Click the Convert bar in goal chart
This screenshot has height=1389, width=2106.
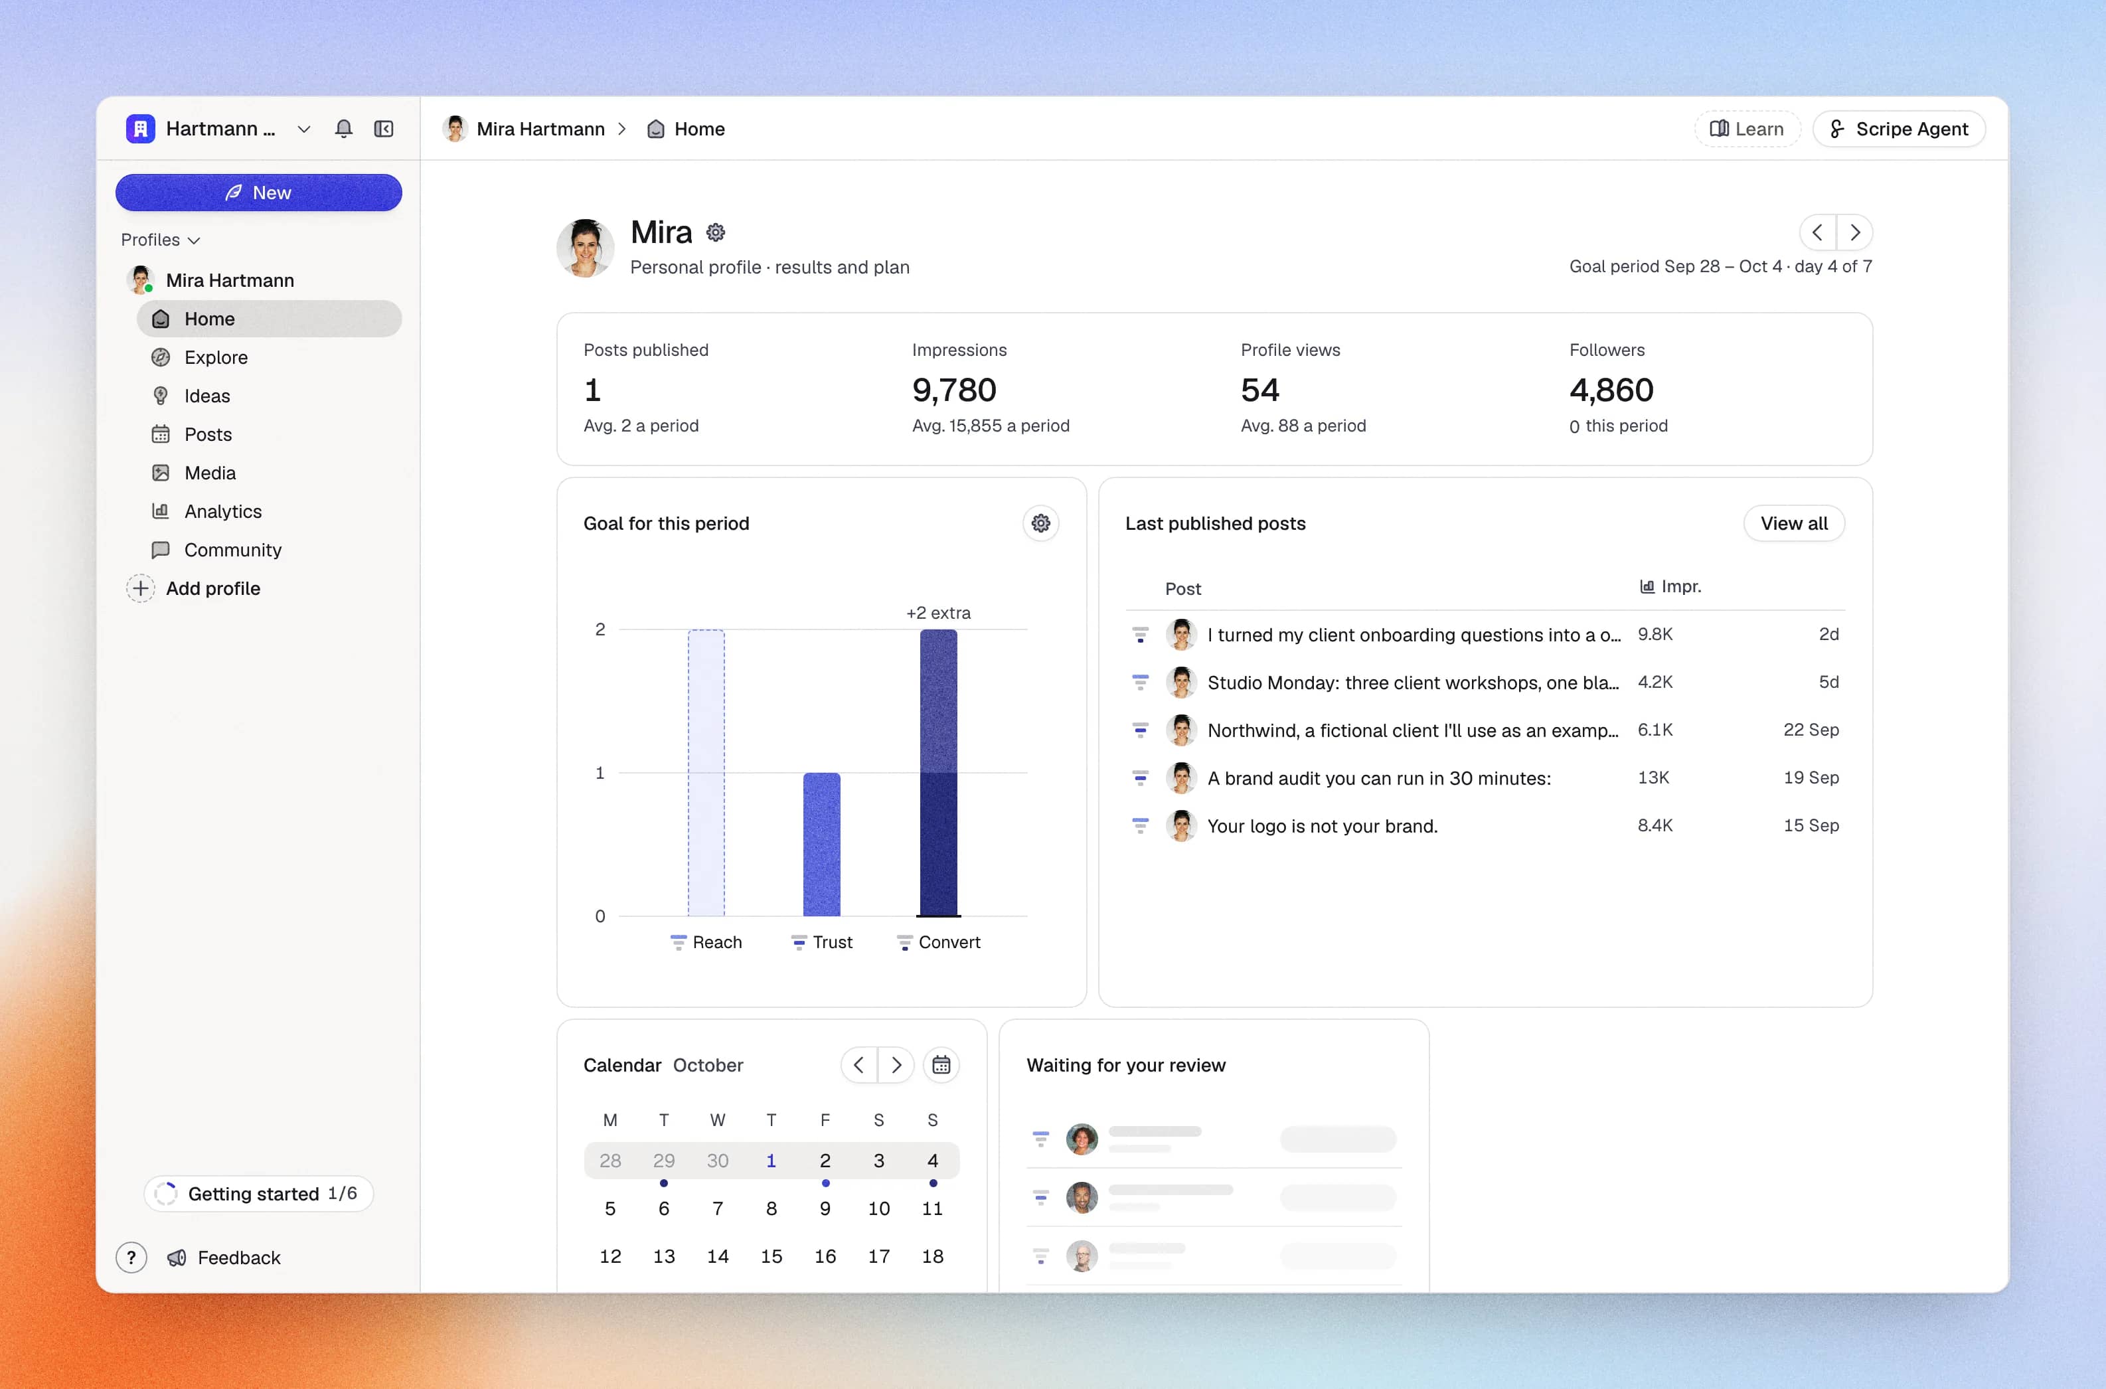pos(938,772)
